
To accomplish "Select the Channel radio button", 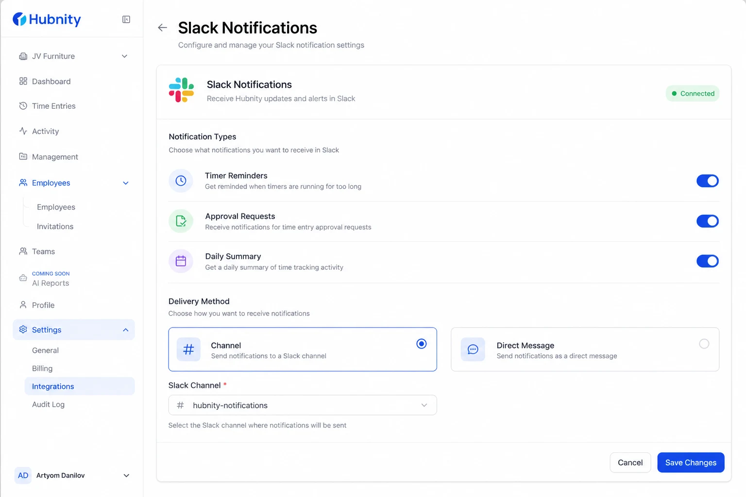I will tap(422, 344).
